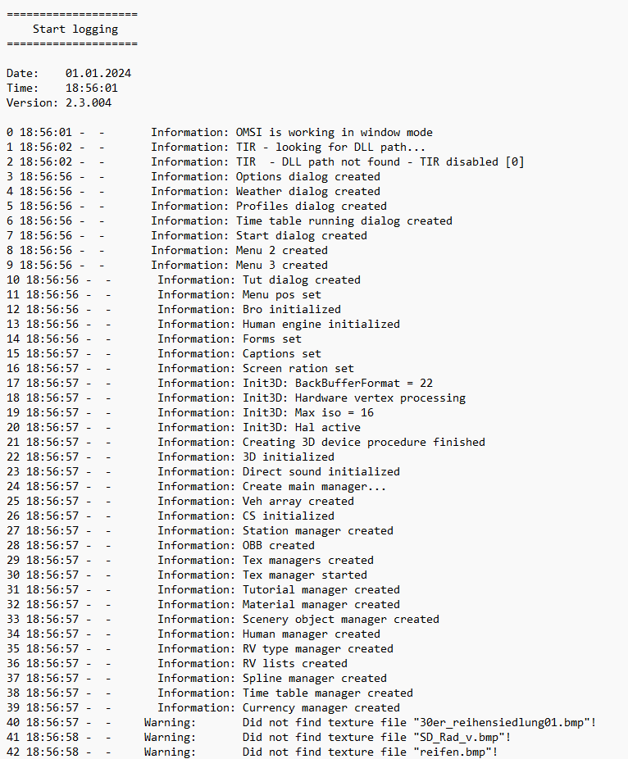The width and height of the screenshot is (628, 759).
Task: Click the "Human engine initialized" entry
Action: coord(321,324)
